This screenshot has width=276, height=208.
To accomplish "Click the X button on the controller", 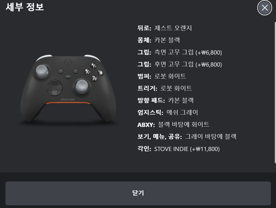I will point(87,72).
